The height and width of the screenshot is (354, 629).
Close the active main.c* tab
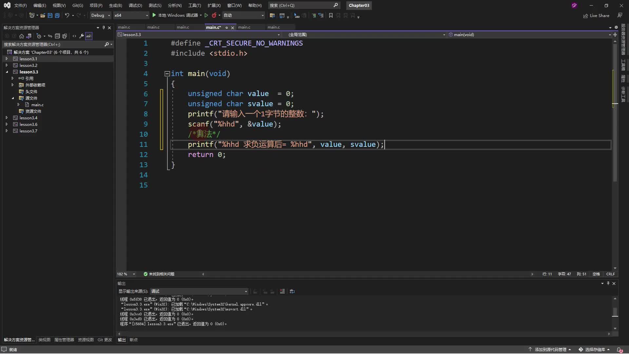[233, 28]
